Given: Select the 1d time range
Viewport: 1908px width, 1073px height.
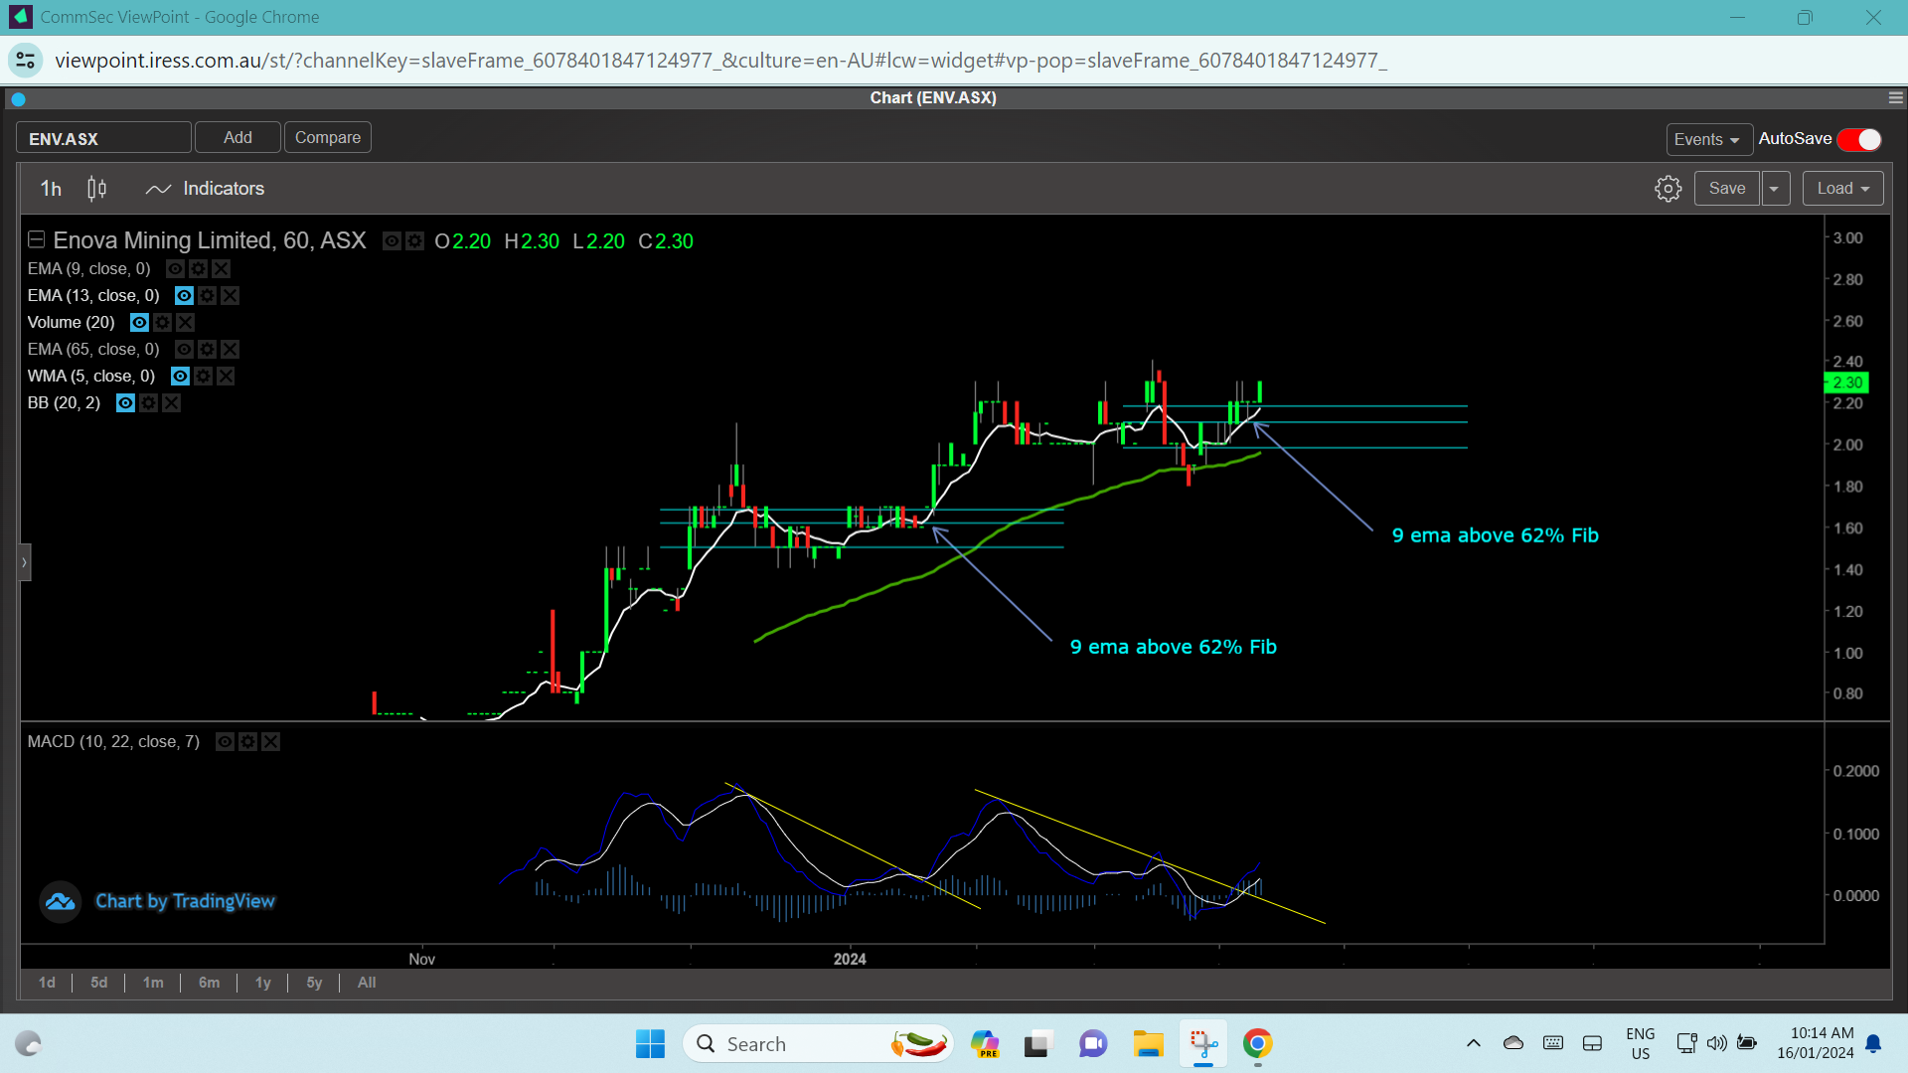Looking at the screenshot, I should (47, 983).
